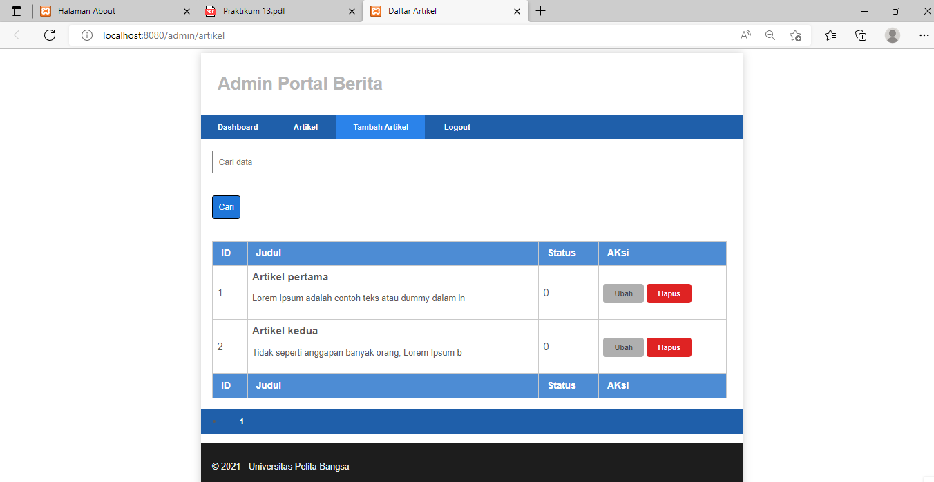Image resolution: width=934 pixels, height=482 pixels.
Task: Click the Logout navigation link
Action: tap(457, 127)
